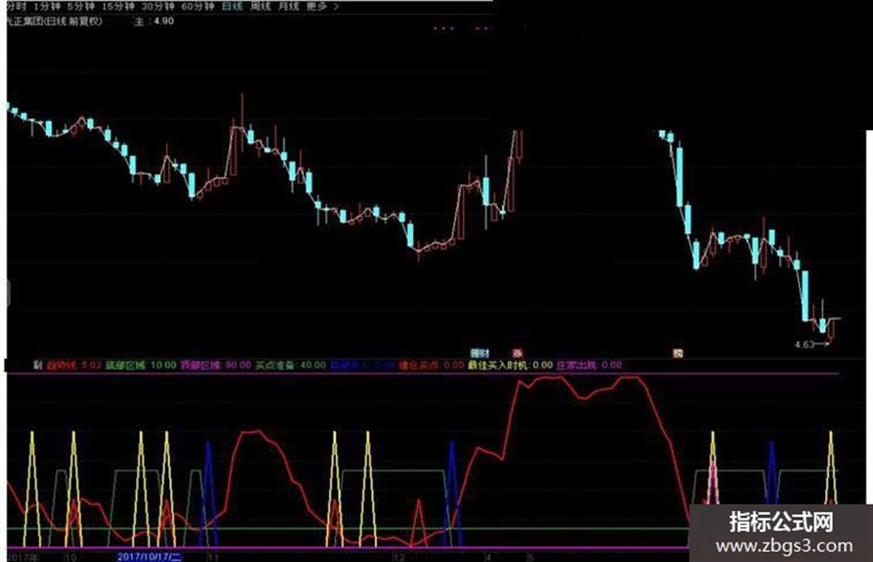The image size is (873, 562).
Task: Switch to the 1分钟 period tab
Action: click(x=47, y=6)
